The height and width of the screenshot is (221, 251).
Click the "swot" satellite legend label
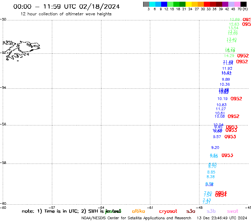pyautogui.click(x=233, y=211)
